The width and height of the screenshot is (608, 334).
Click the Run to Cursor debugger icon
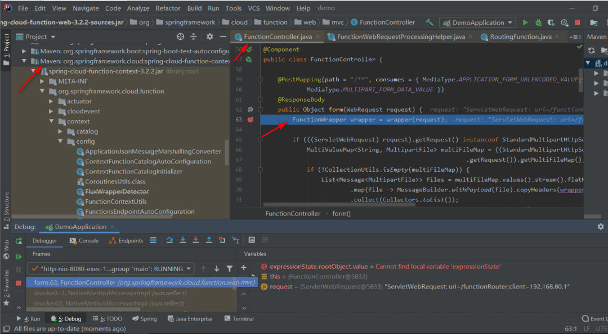click(x=235, y=240)
